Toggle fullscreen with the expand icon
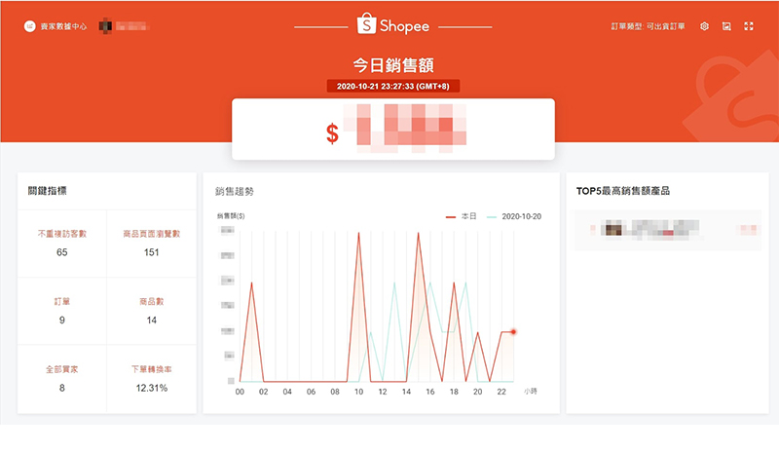 coord(749,26)
